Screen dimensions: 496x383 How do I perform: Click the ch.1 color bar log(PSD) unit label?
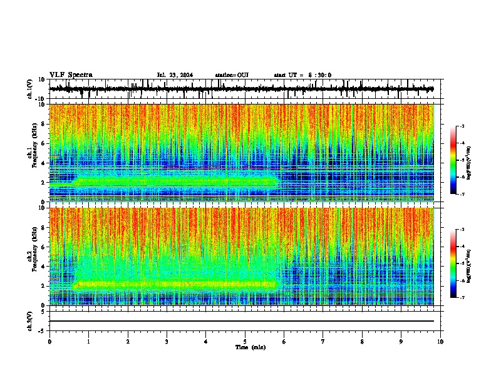pyautogui.click(x=469, y=163)
